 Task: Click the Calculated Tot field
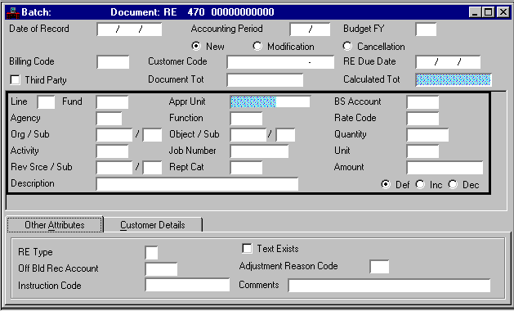point(454,80)
